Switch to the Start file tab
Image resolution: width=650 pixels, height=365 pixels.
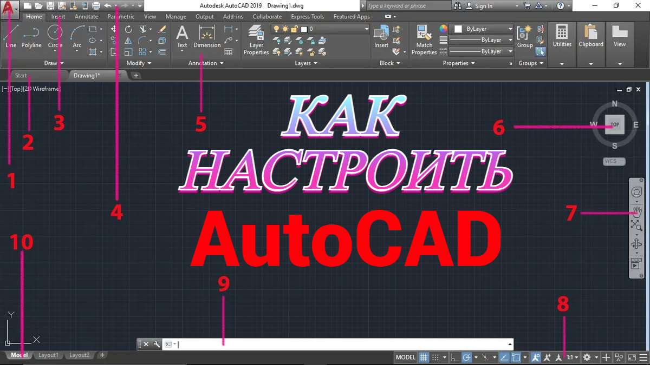22,76
